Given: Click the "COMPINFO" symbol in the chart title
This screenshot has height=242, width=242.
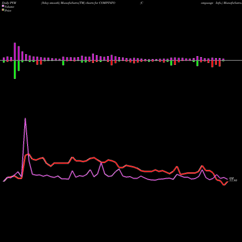Looking at the screenshot, I should pos(107,3).
